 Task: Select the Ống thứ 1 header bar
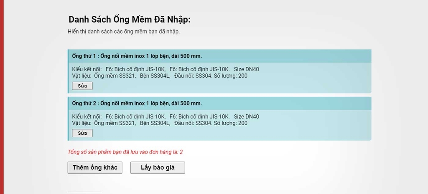(220, 56)
